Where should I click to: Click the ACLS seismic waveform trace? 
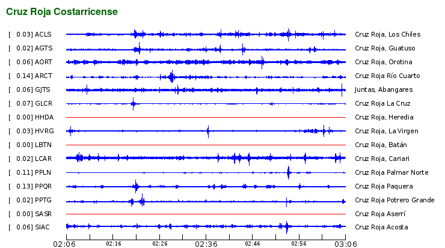pos(206,34)
